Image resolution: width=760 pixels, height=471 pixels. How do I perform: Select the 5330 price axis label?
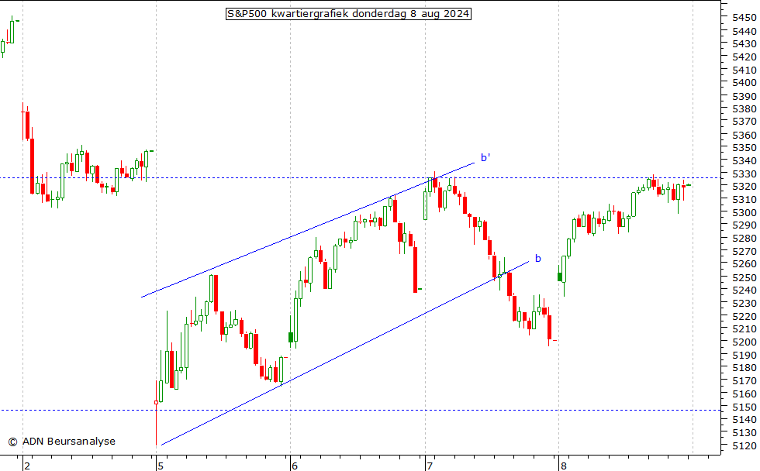point(744,174)
